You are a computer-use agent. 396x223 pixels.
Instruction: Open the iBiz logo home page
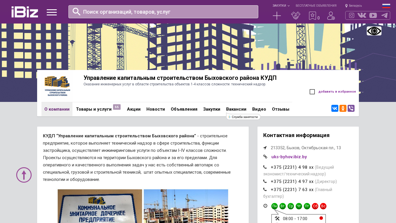coord(25,12)
